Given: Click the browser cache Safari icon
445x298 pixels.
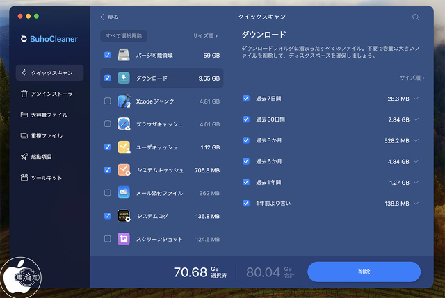Looking at the screenshot, I should (124, 124).
